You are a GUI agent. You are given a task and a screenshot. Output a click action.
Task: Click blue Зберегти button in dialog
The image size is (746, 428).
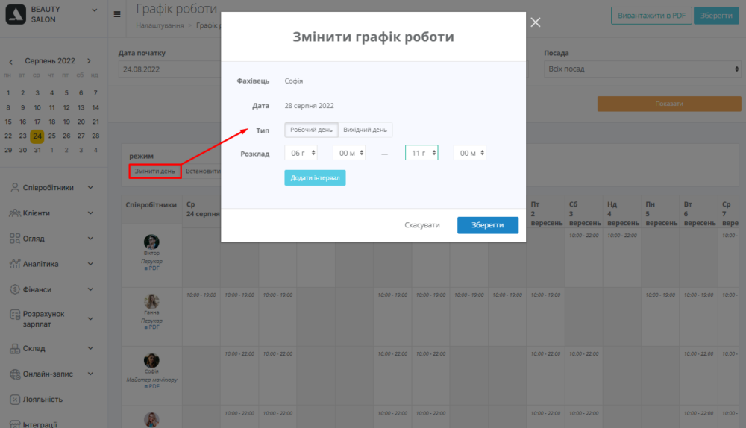[x=488, y=225]
